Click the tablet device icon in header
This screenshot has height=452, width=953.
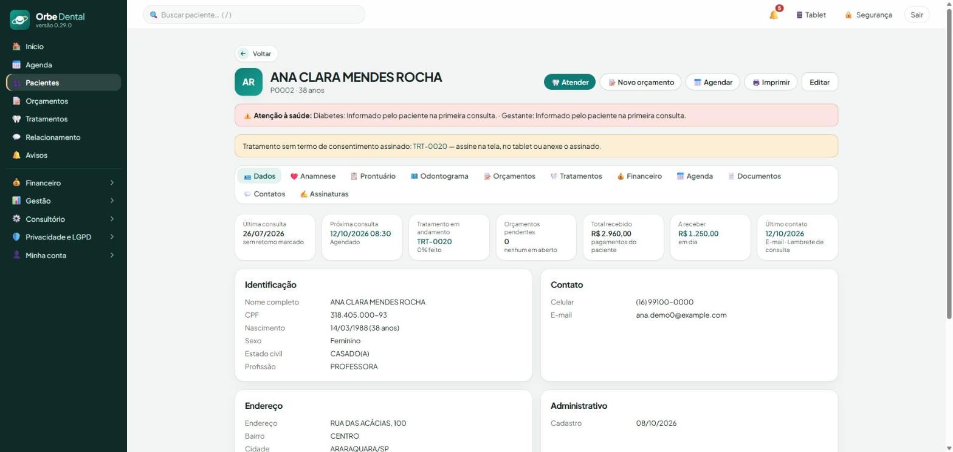[x=799, y=15]
